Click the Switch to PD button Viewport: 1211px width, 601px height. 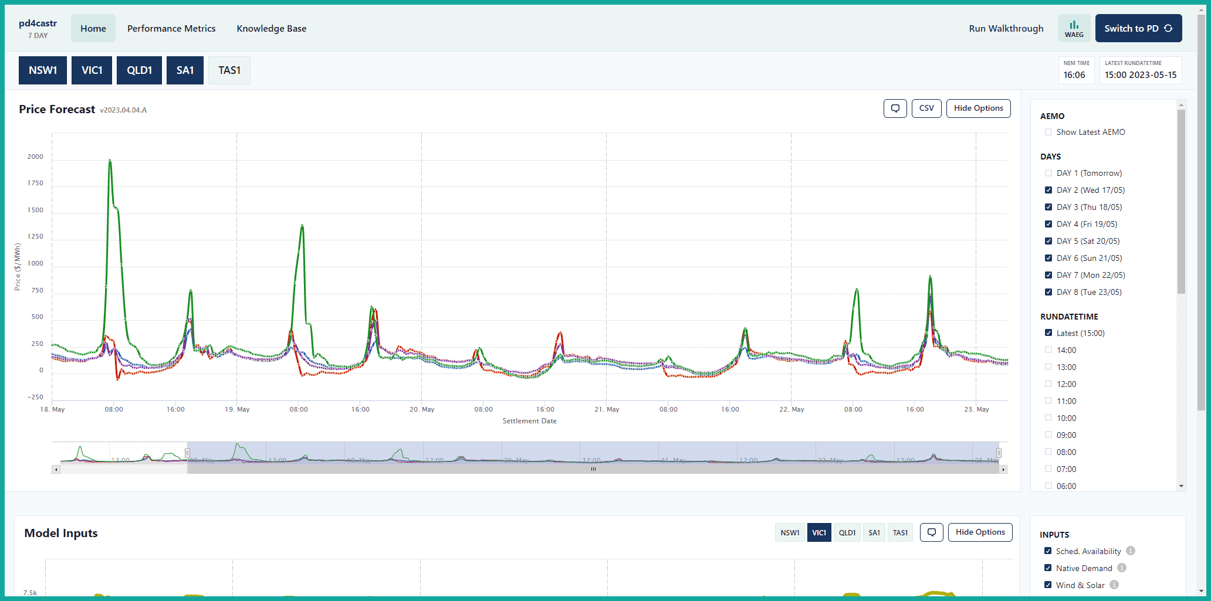1138,29
